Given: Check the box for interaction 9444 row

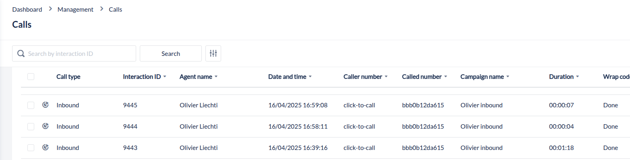Looking at the screenshot, I should (x=31, y=127).
